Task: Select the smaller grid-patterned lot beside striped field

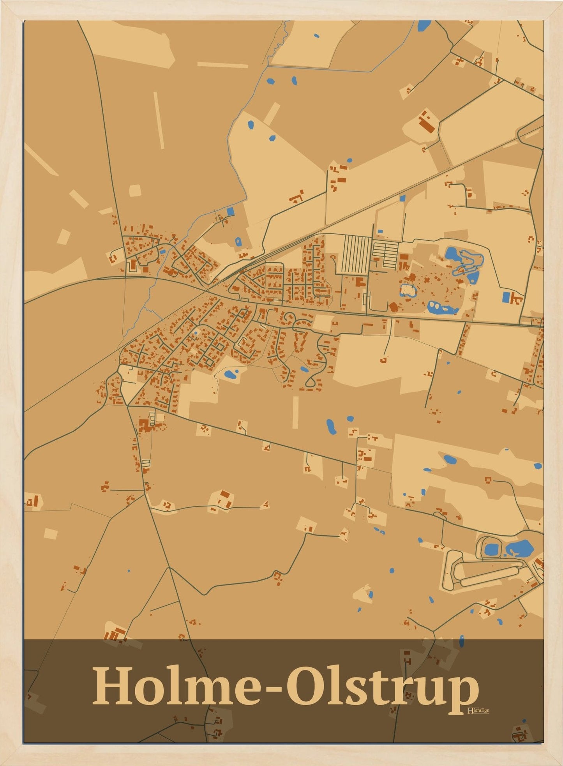Action: (x=385, y=254)
